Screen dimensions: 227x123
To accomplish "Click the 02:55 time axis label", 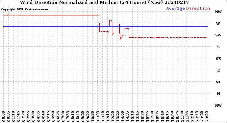I will click(28, 116).
